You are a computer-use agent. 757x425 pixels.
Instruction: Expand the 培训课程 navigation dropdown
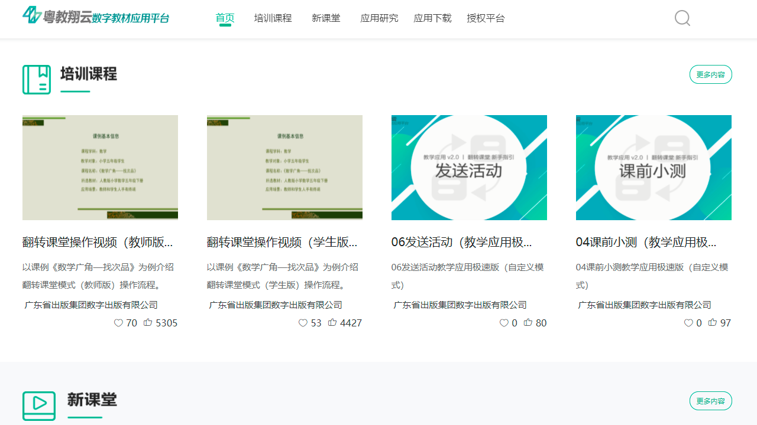coord(273,18)
